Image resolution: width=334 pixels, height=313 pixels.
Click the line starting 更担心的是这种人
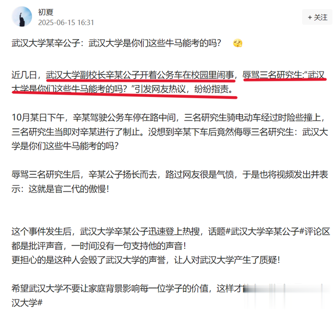(146, 260)
